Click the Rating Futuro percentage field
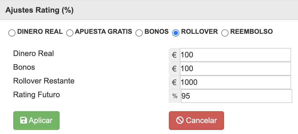Screen dimensions: 298x134 click(x=236, y=96)
